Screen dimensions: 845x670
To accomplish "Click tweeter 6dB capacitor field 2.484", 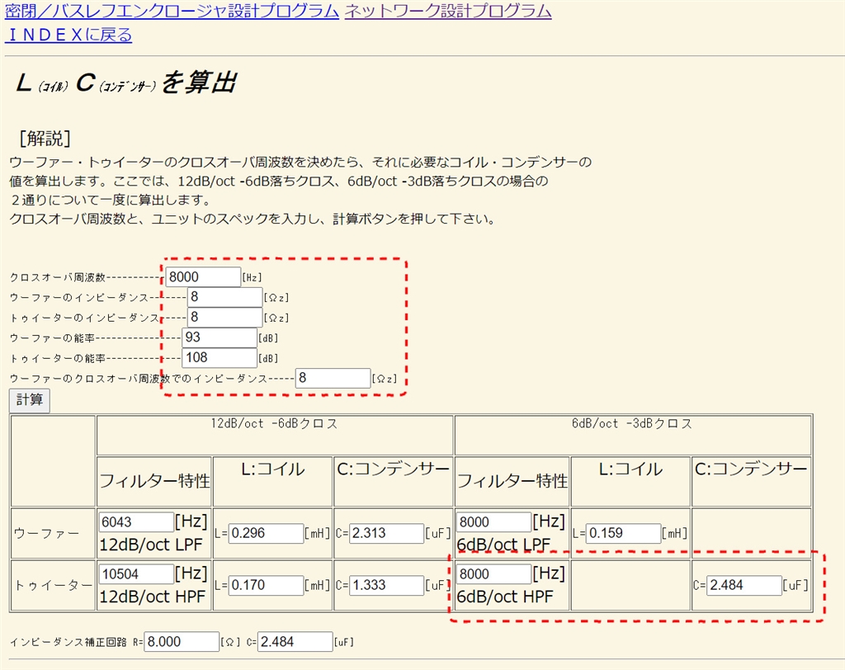I will (x=744, y=585).
